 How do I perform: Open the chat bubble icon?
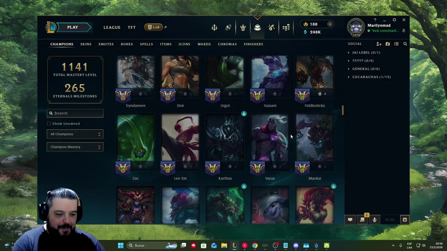(x=350, y=220)
